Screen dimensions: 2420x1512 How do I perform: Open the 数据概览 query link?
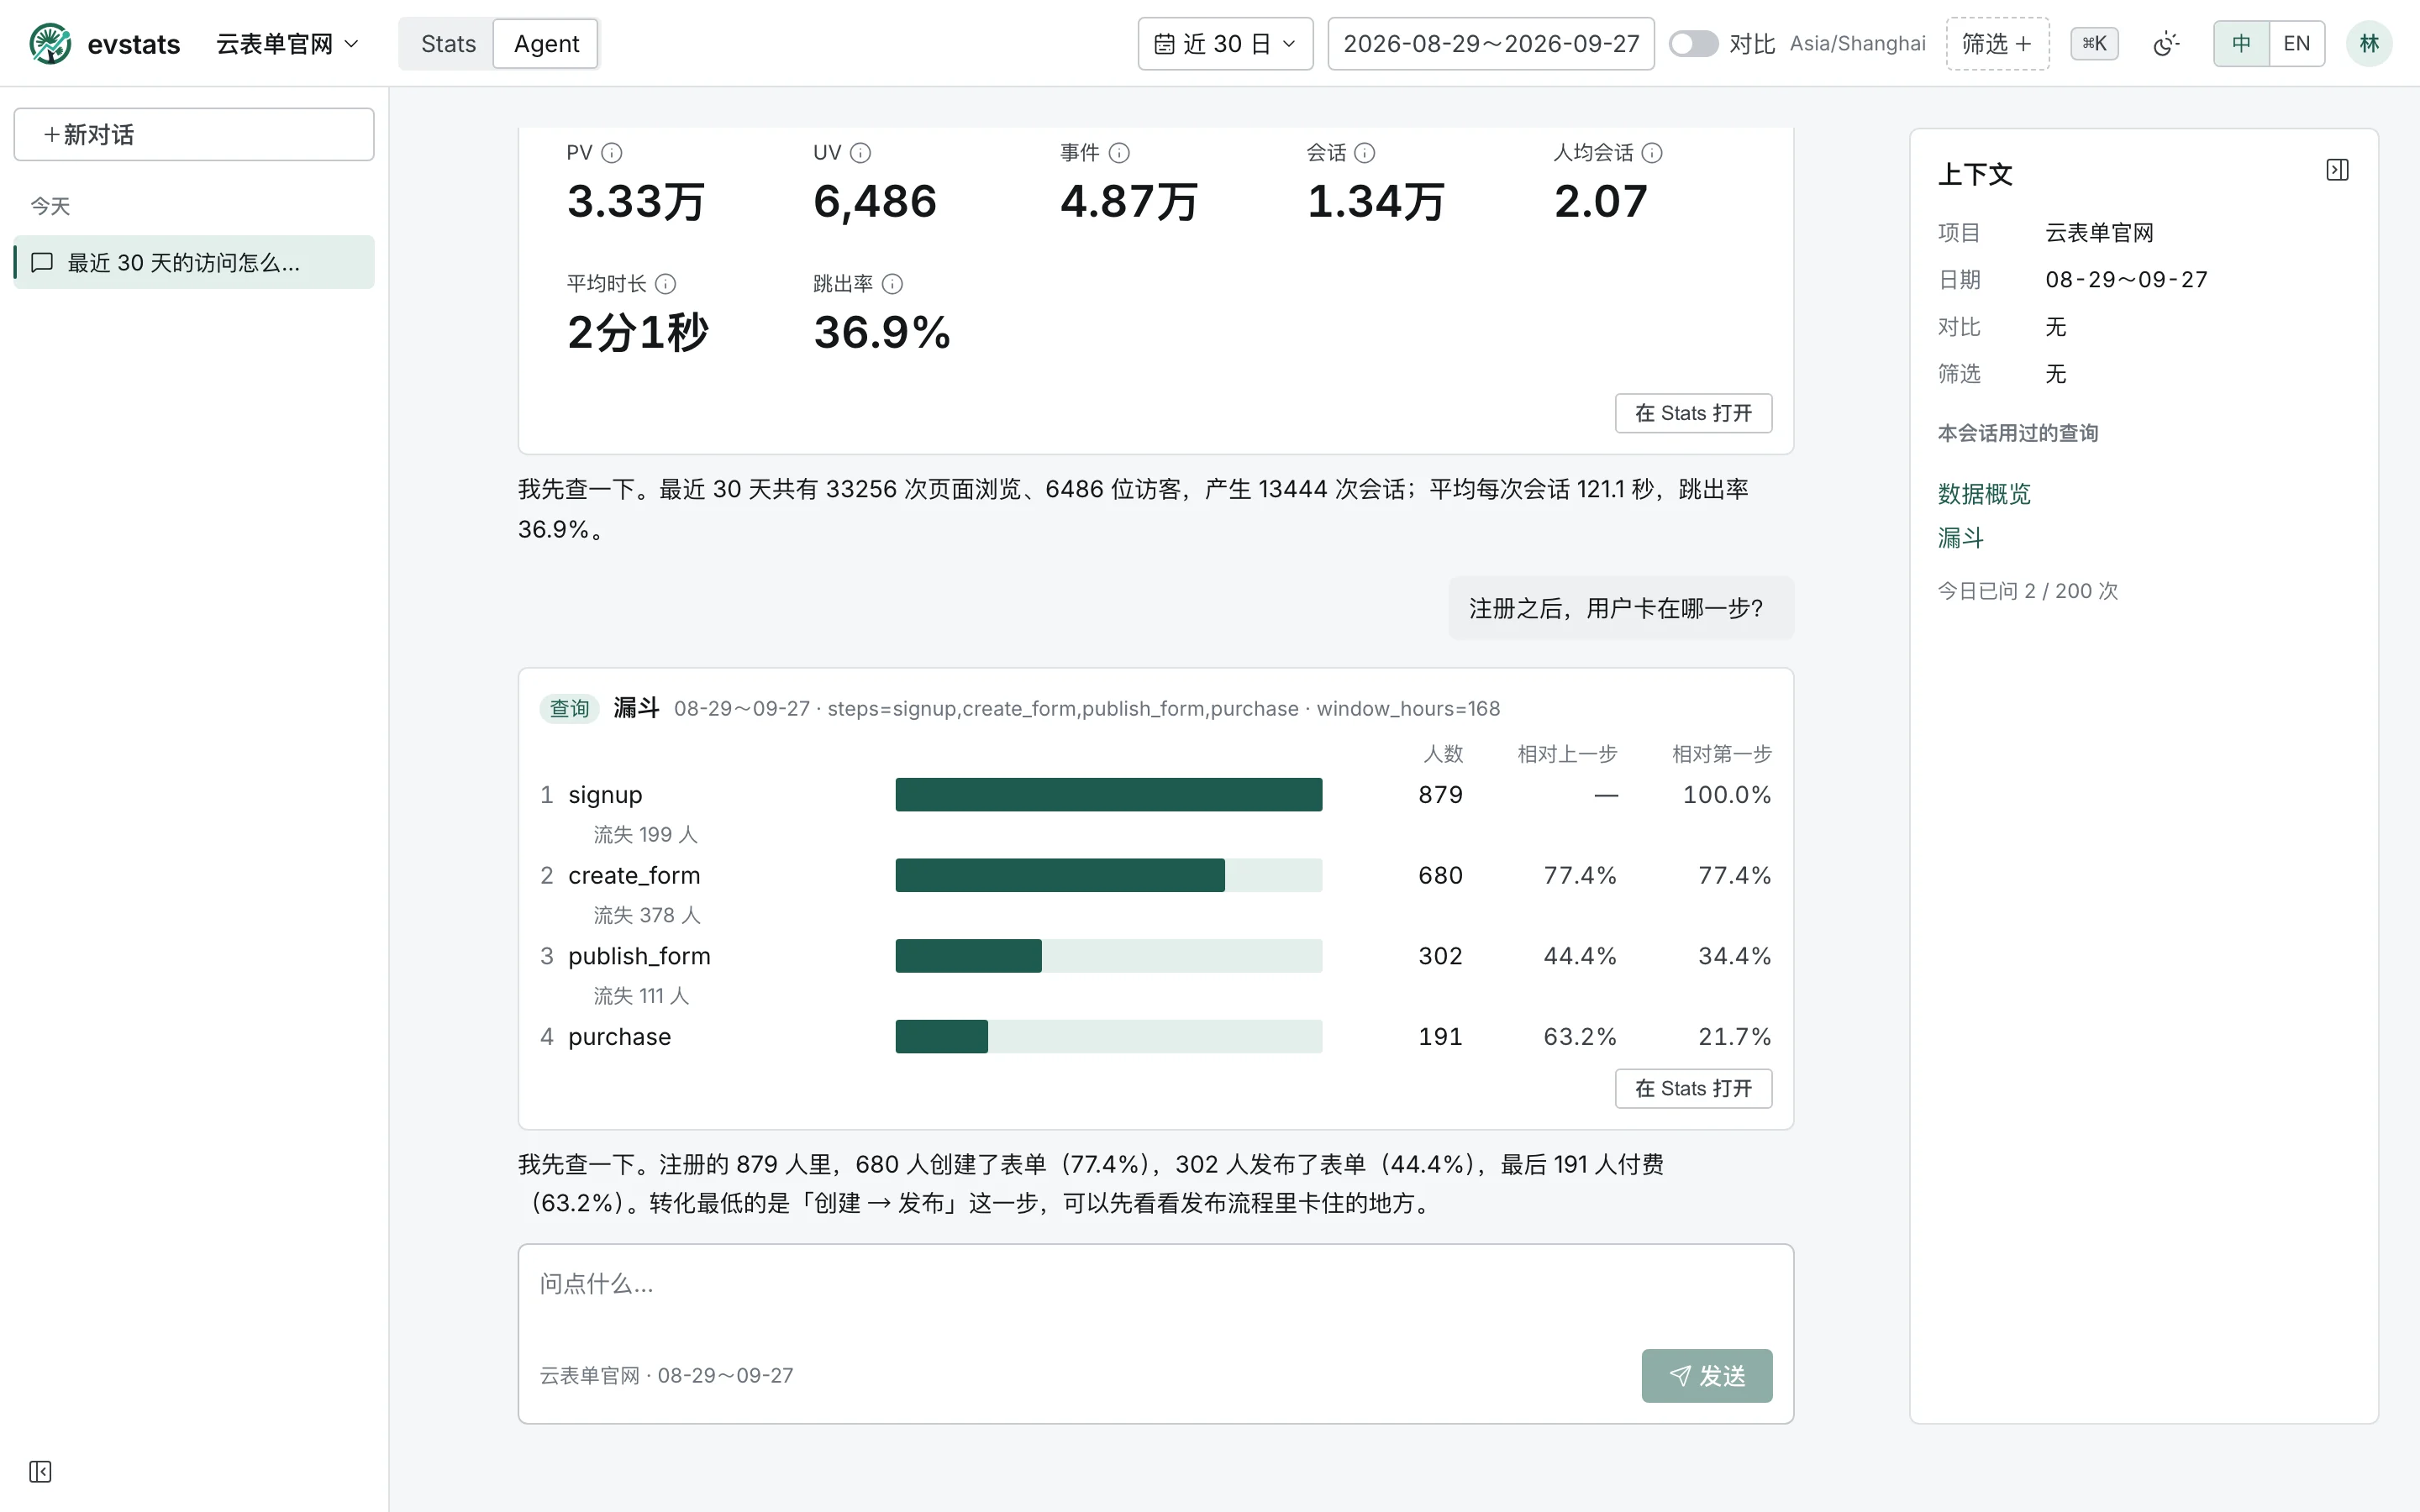point(1984,494)
